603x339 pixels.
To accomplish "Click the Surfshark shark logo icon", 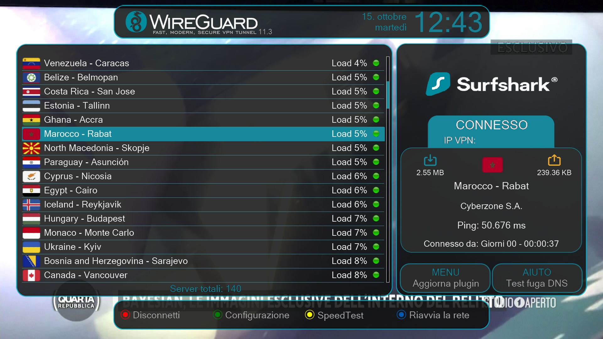I will [438, 84].
